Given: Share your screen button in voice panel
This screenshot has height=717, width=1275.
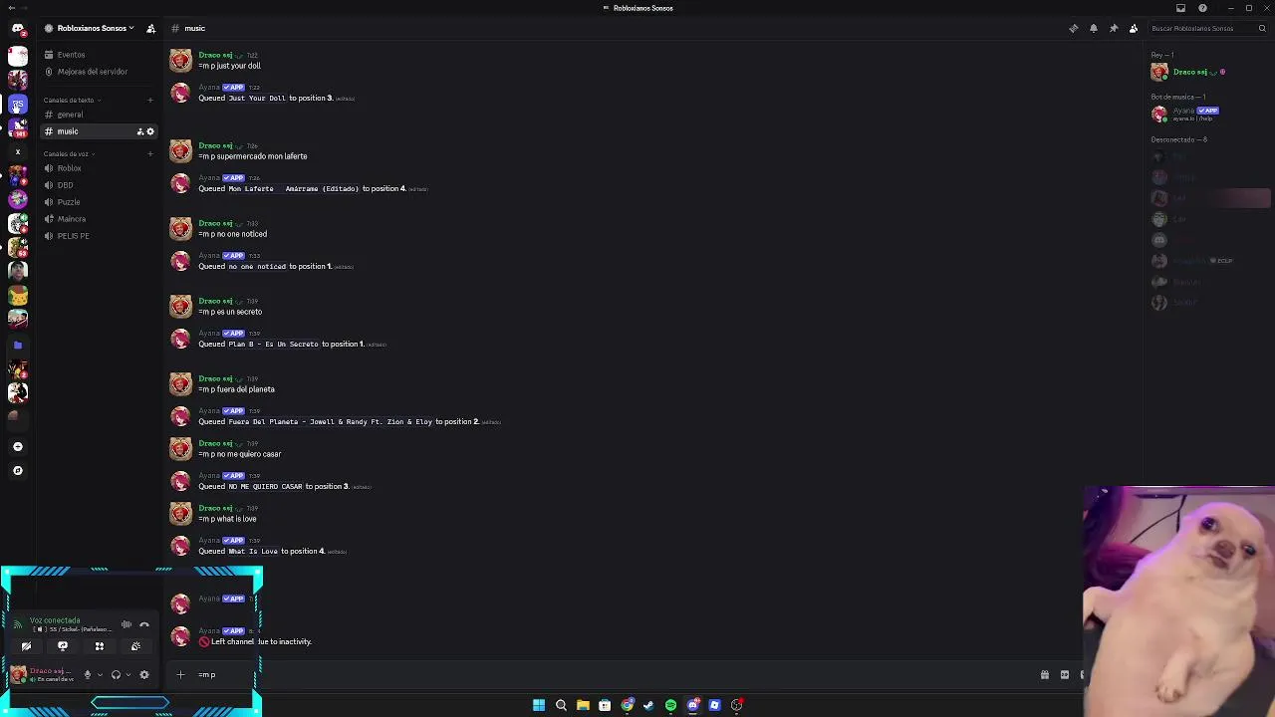Looking at the screenshot, I should 63,646.
